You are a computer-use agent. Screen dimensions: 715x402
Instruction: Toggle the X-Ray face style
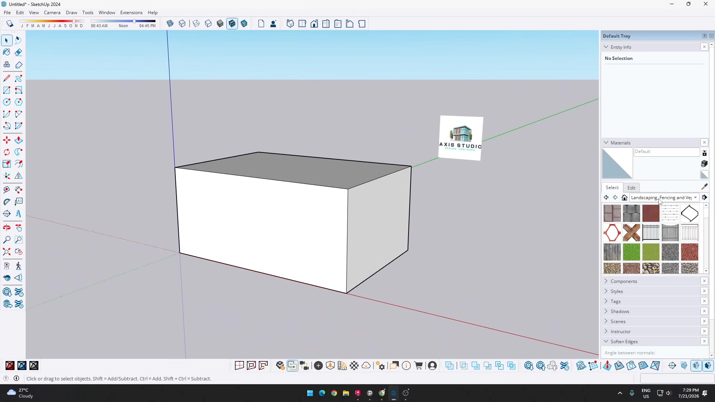(x=170, y=24)
